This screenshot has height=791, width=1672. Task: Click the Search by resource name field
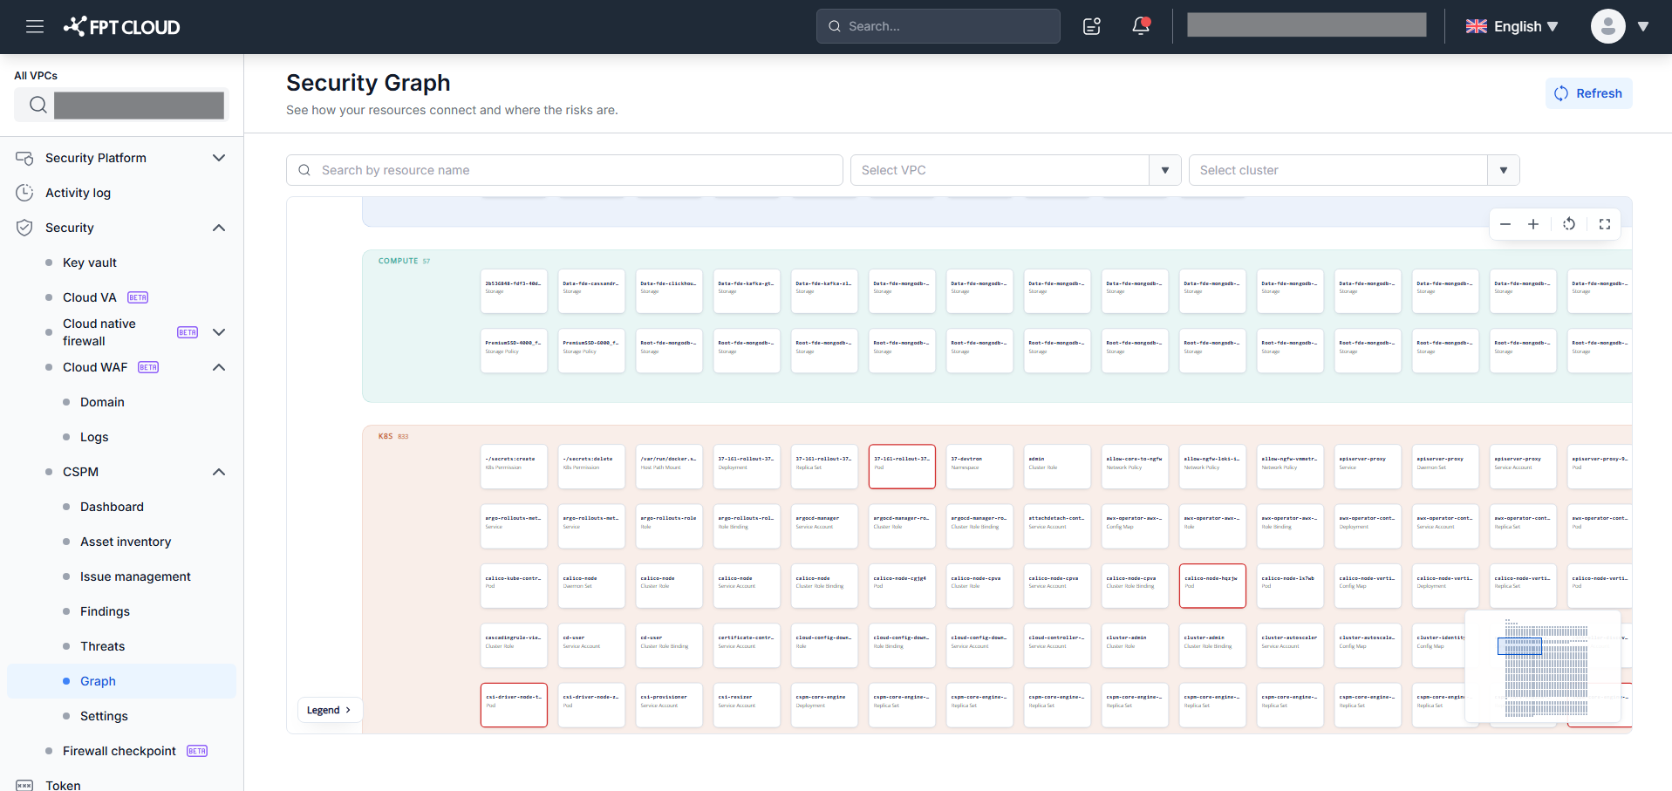pyautogui.click(x=564, y=170)
